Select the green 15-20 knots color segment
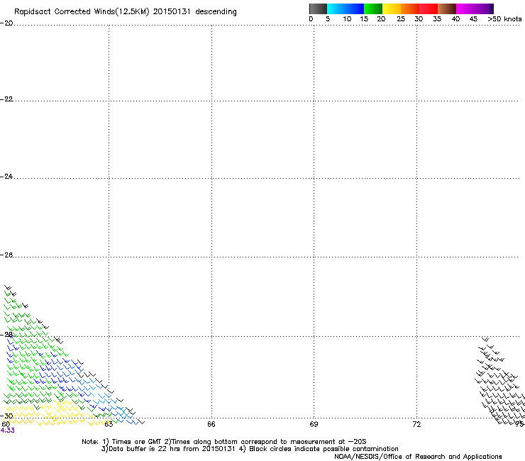The width and height of the screenshot is (525, 461). [373, 9]
